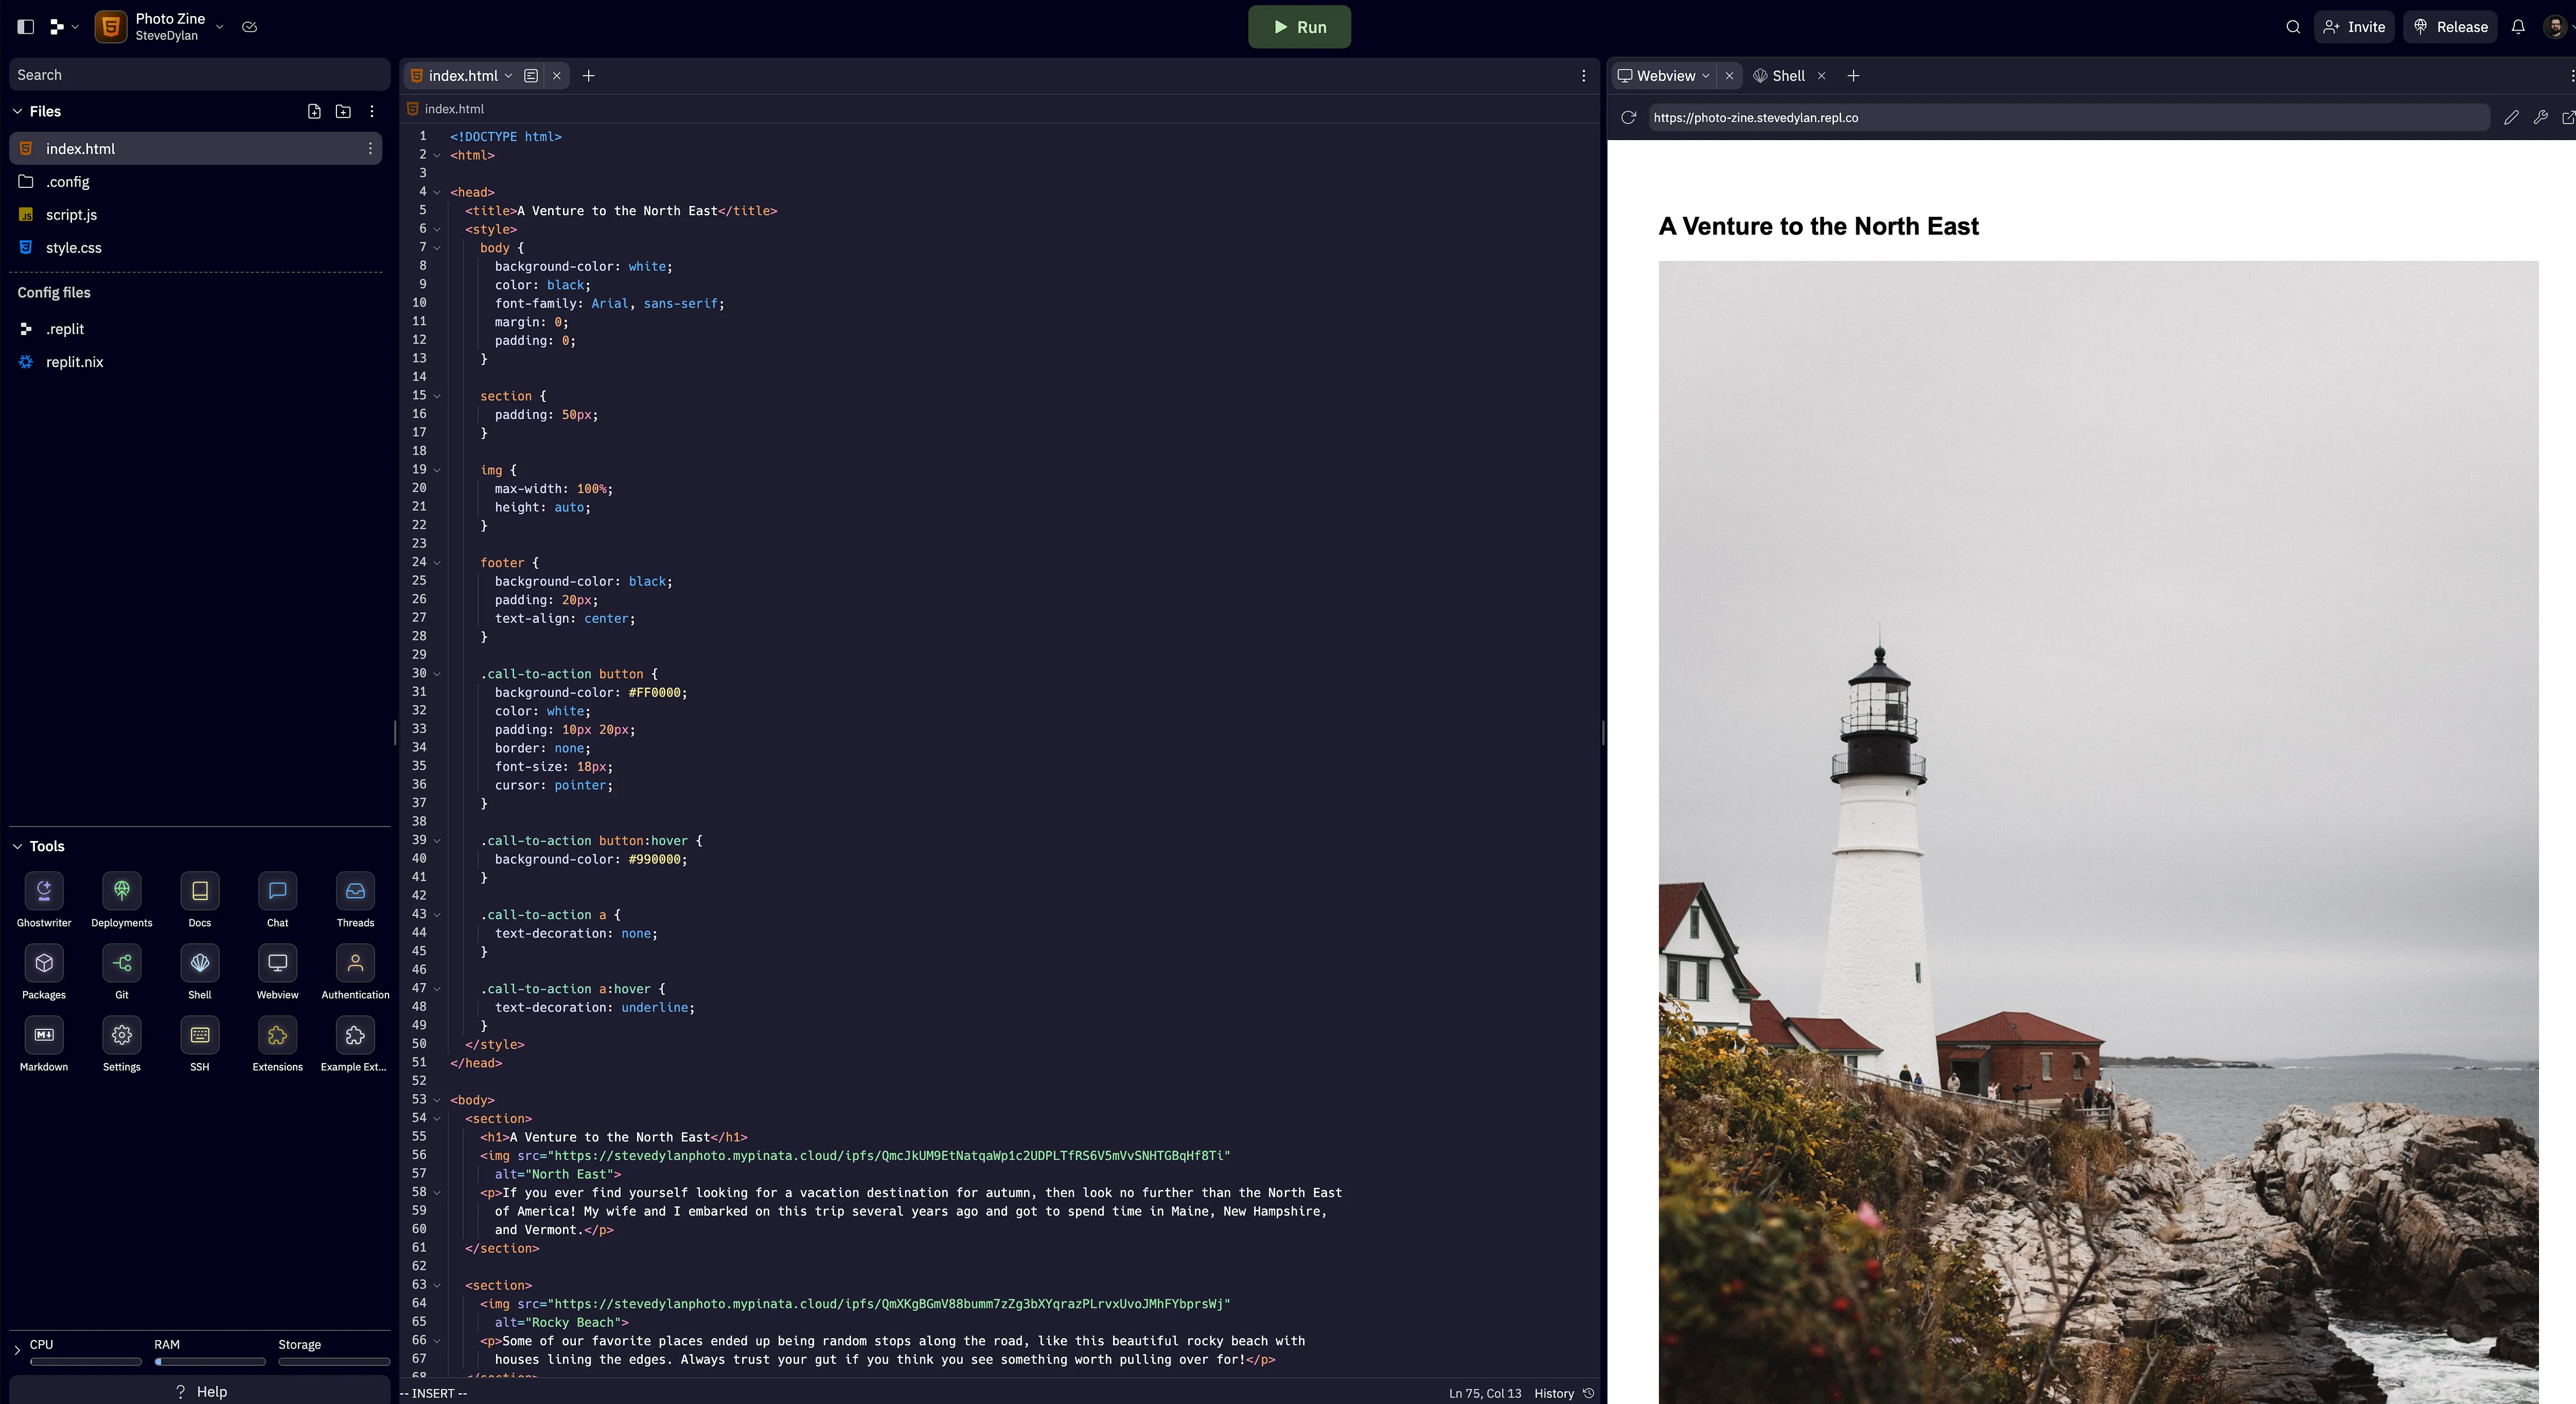Refresh the webview page

(x=1628, y=118)
